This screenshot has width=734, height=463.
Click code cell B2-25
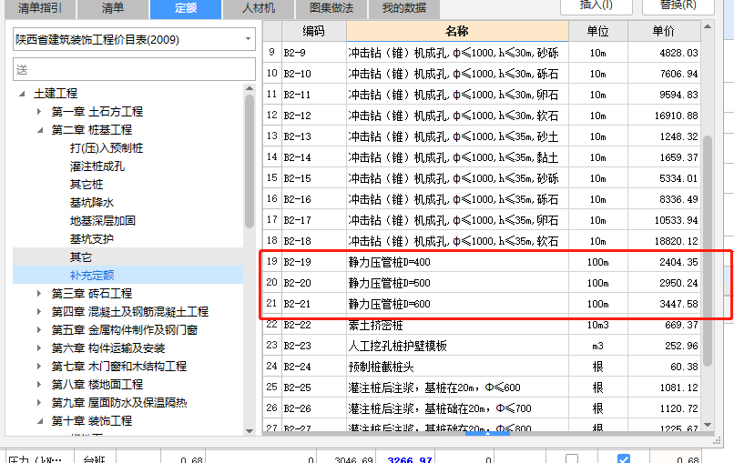pyautogui.click(x=313, y=388)
